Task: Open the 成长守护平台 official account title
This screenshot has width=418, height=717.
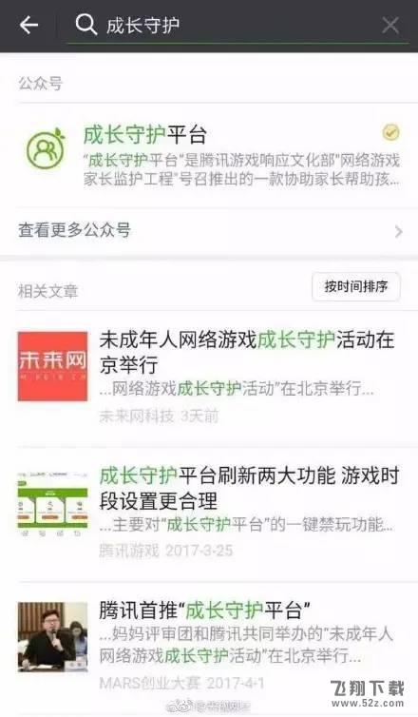Action: pos(145,135)
